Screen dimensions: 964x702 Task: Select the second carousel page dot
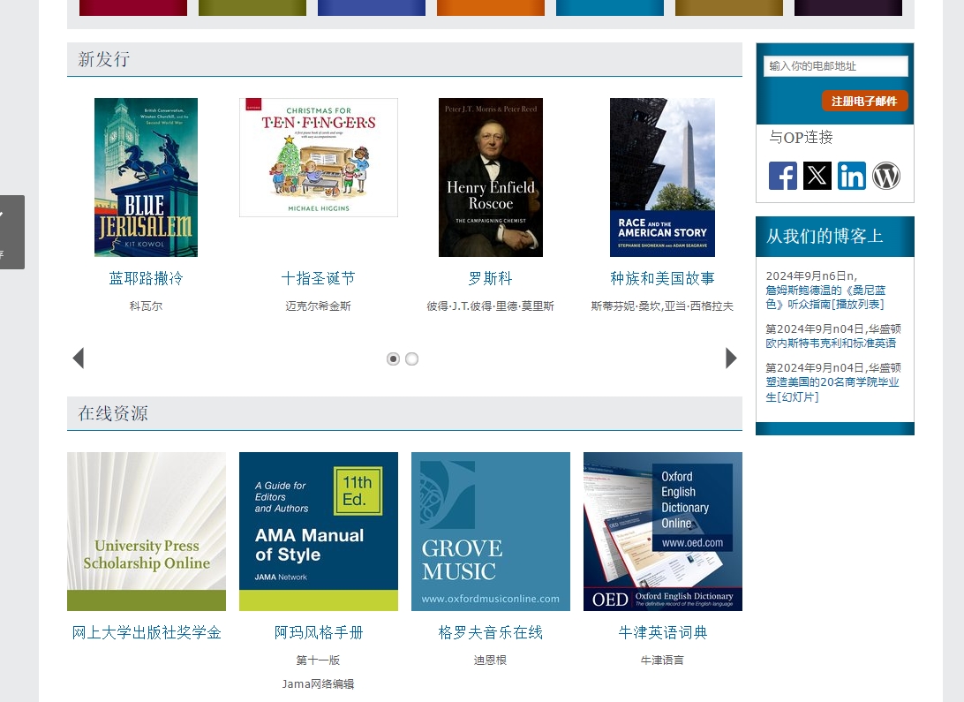point(412,359)
